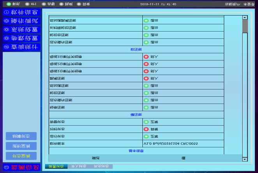The width and height of the screenshot is (258, 173).
Task: Open 操作调试 via its sidebar icon
Action: click(x=6, y=21)
